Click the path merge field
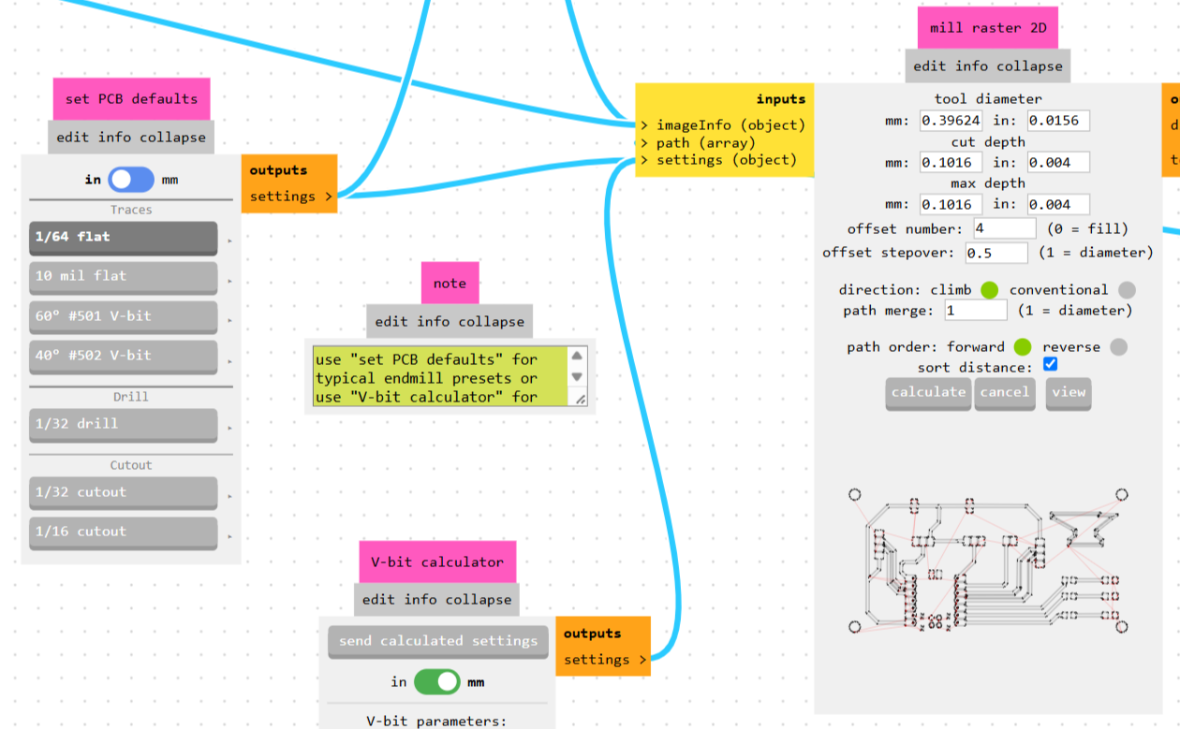Screen dimensions: 1180x729 point(975,310)
